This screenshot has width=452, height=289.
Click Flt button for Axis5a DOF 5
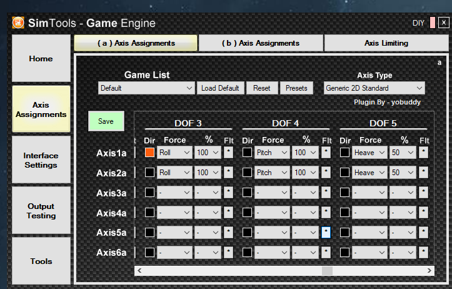(x=423, y=232)
